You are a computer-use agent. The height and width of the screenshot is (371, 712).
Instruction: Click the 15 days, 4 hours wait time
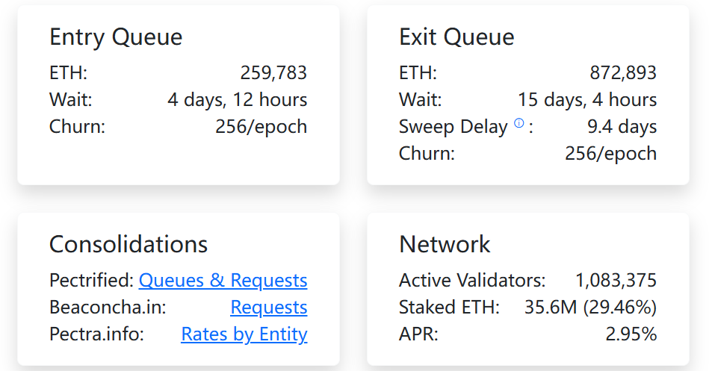[587, 100]
